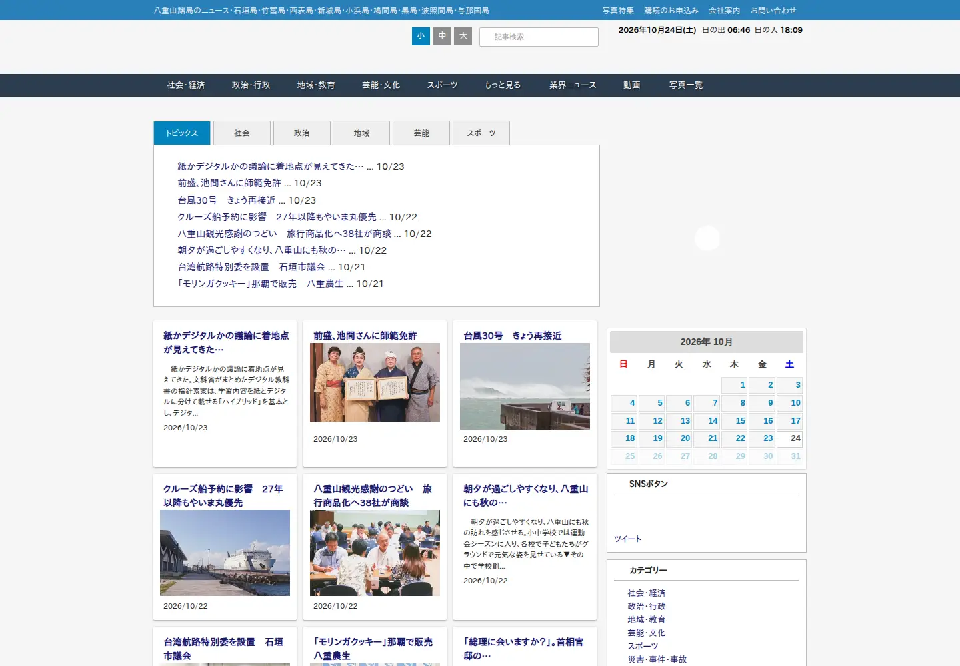The width and height of the screenshot is (960, 666).
Task: Open category 政治・行政 in sidebar
Action: (x=646, y=606)
